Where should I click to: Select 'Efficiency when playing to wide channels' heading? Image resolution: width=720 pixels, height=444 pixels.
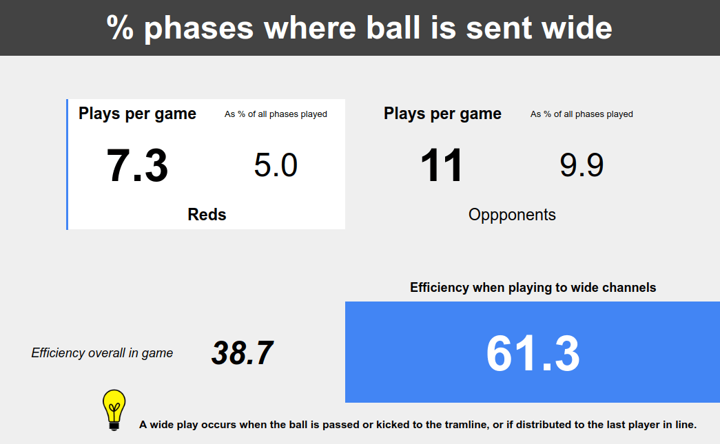(533, 288)
